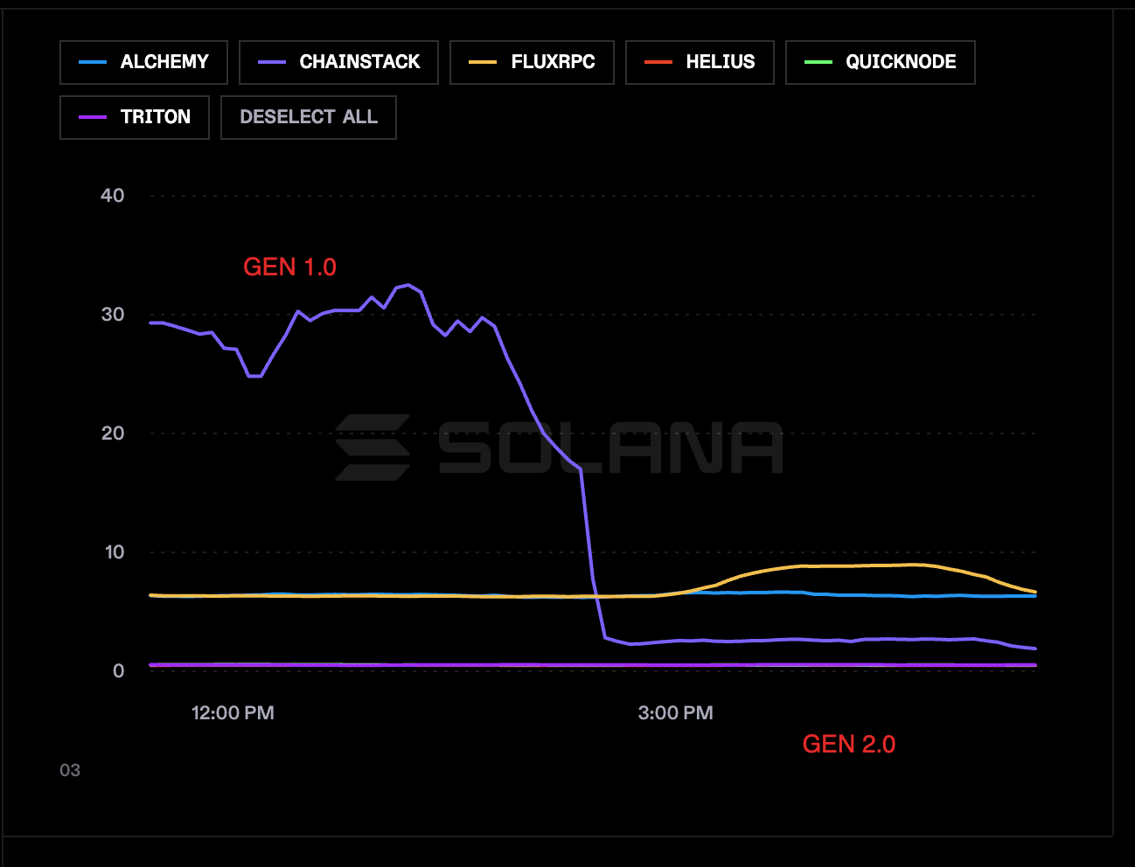This screenshot has height=867, width=1135.
Task: Click the 10 y-axis label
Action: pyautogui.click(x=115, y=552)
